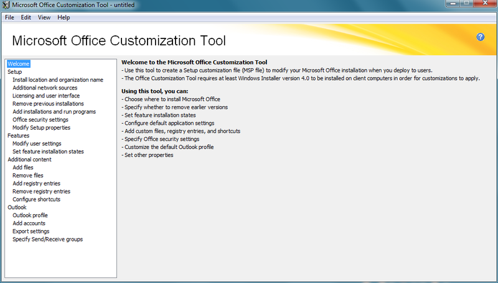The image size is (498, 283).
Task: Select Modify Setup properties
Action: (41, 128)
